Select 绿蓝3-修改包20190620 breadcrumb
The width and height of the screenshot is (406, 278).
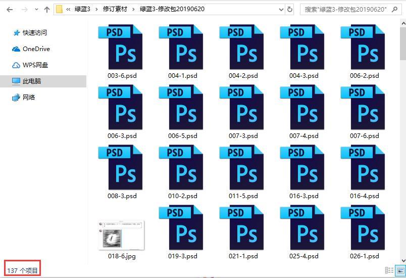[x=172, y=9]
